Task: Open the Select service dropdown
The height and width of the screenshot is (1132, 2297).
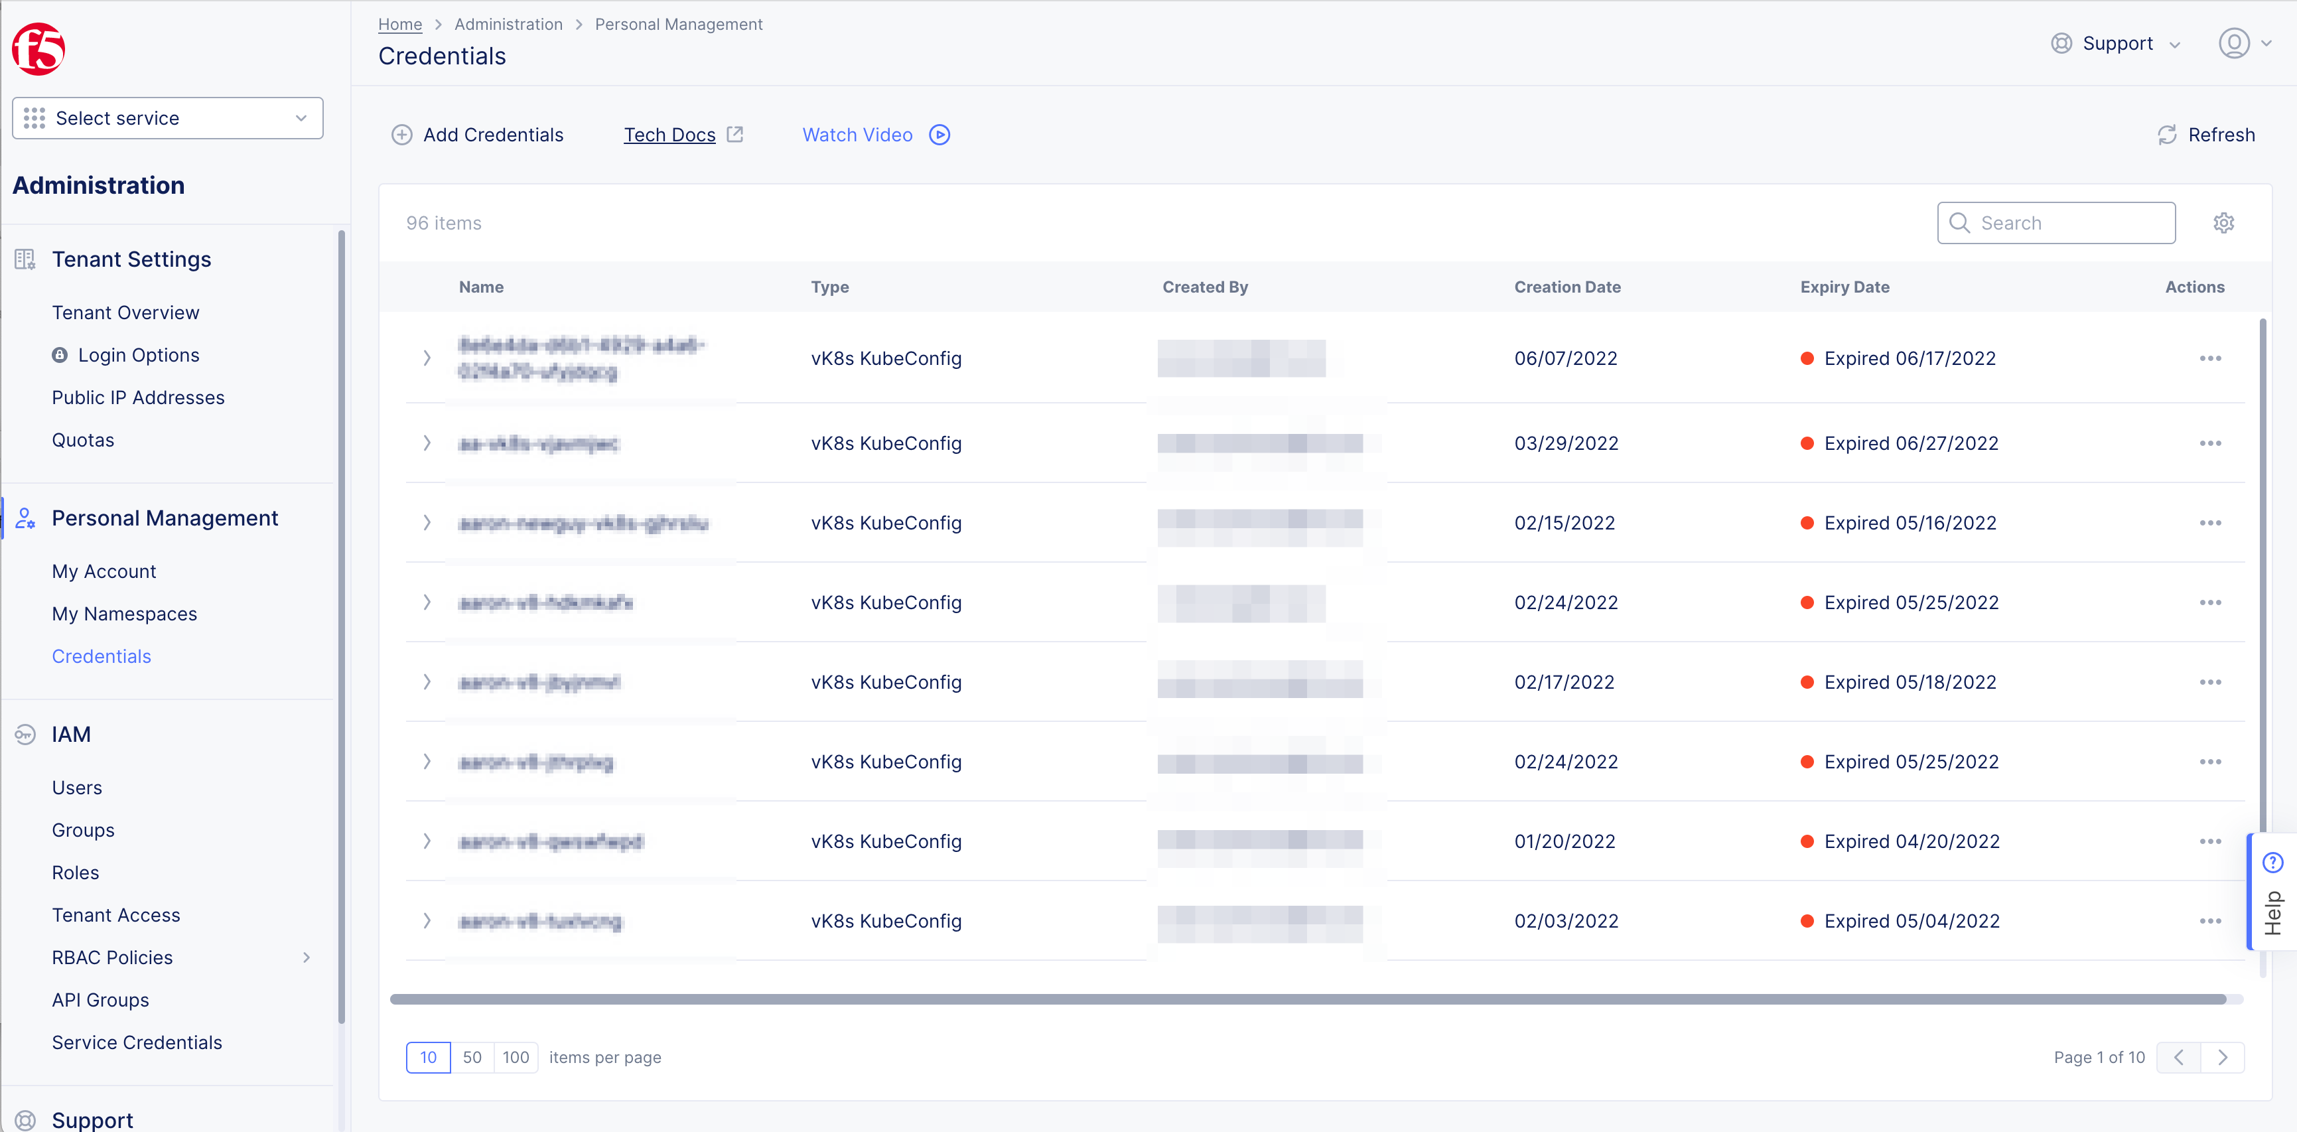Action: click(168, 117)
